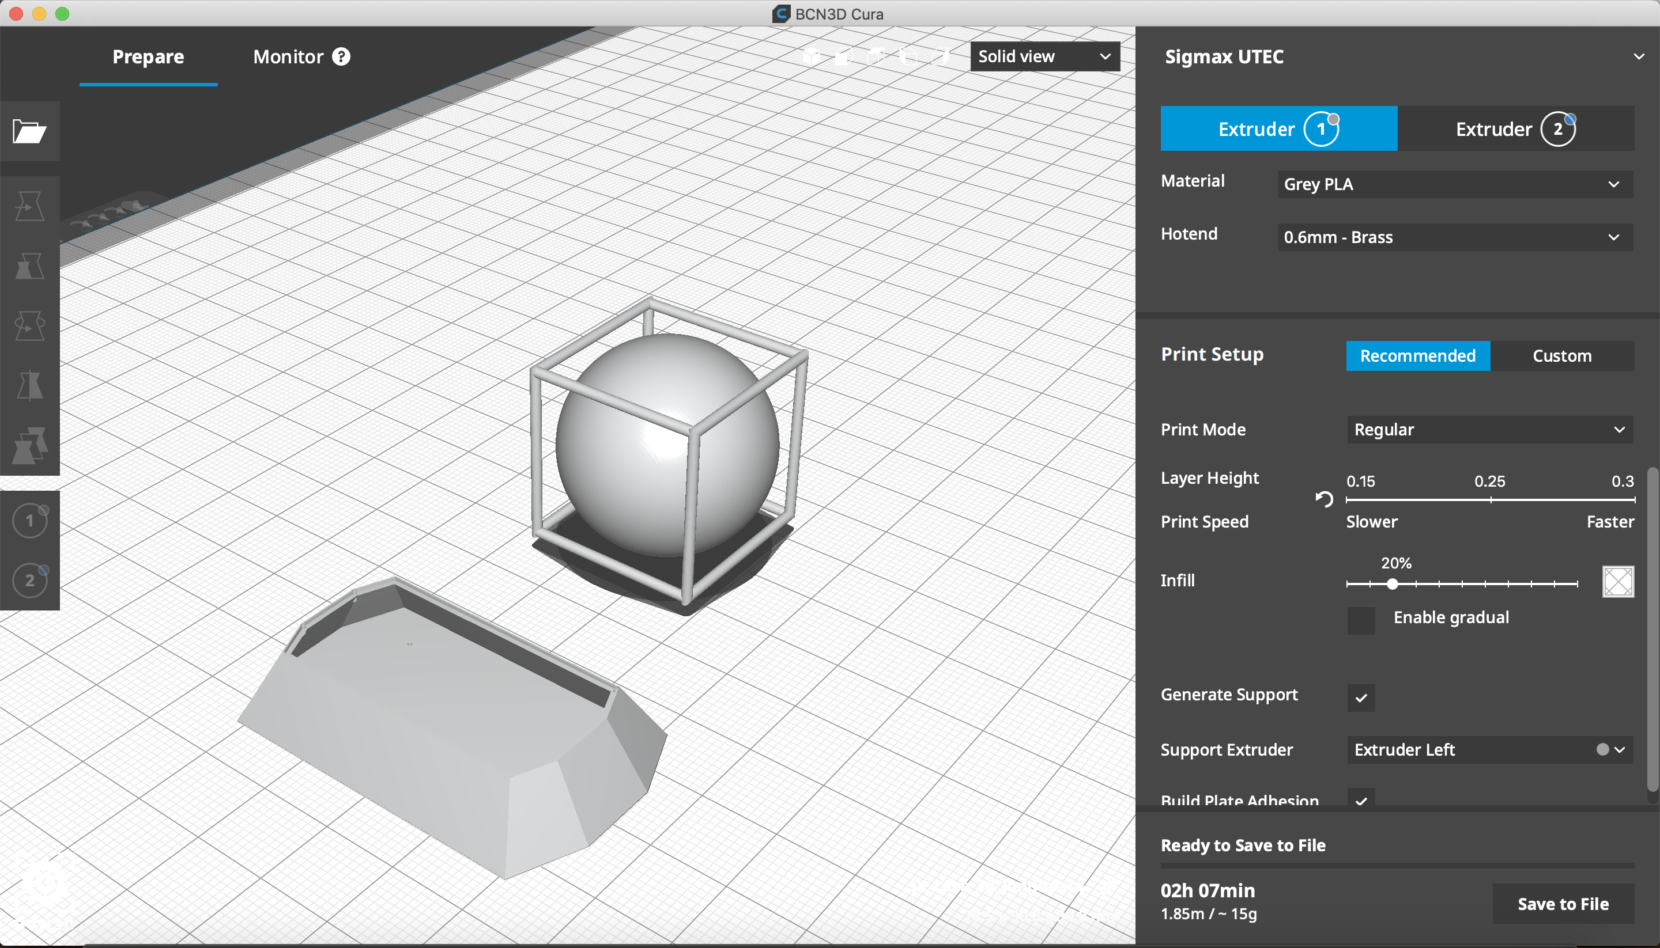Screen dimensions: 1660x948
Task: Select the Extruder 1 tab
Action: (x=1279, y=129)
